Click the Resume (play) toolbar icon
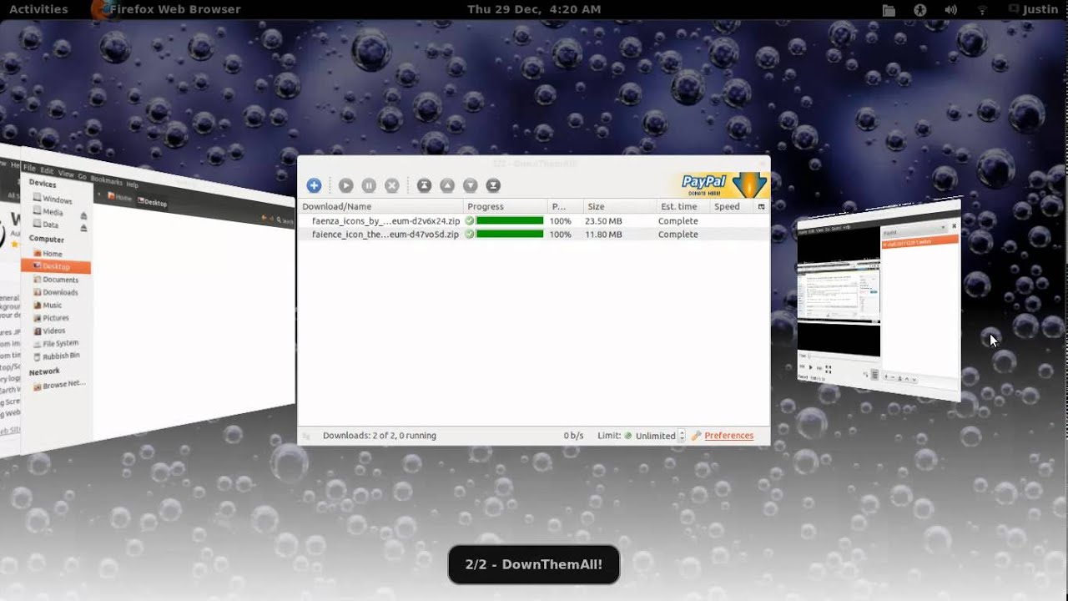The height and width of the screenshot is (601, 1068). point(345,185)
